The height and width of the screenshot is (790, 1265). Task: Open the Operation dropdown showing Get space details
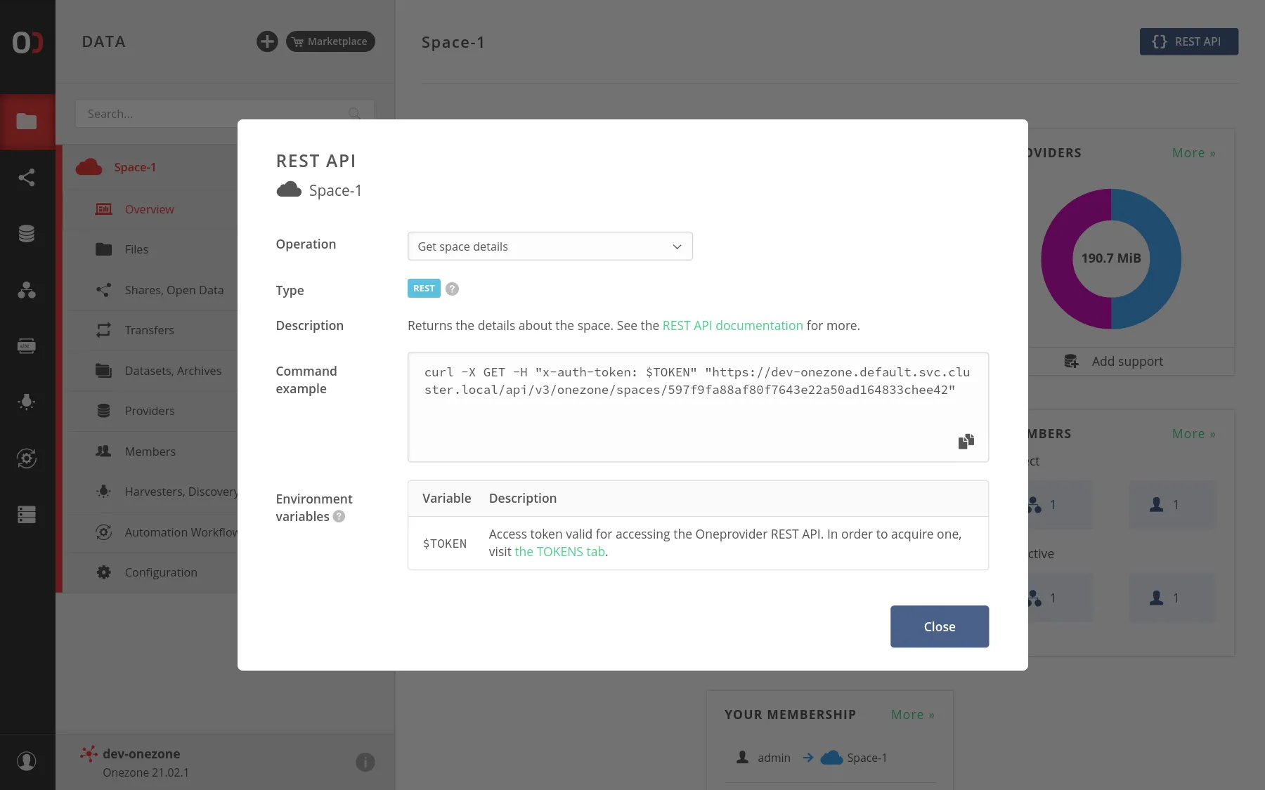click(550, 246)
